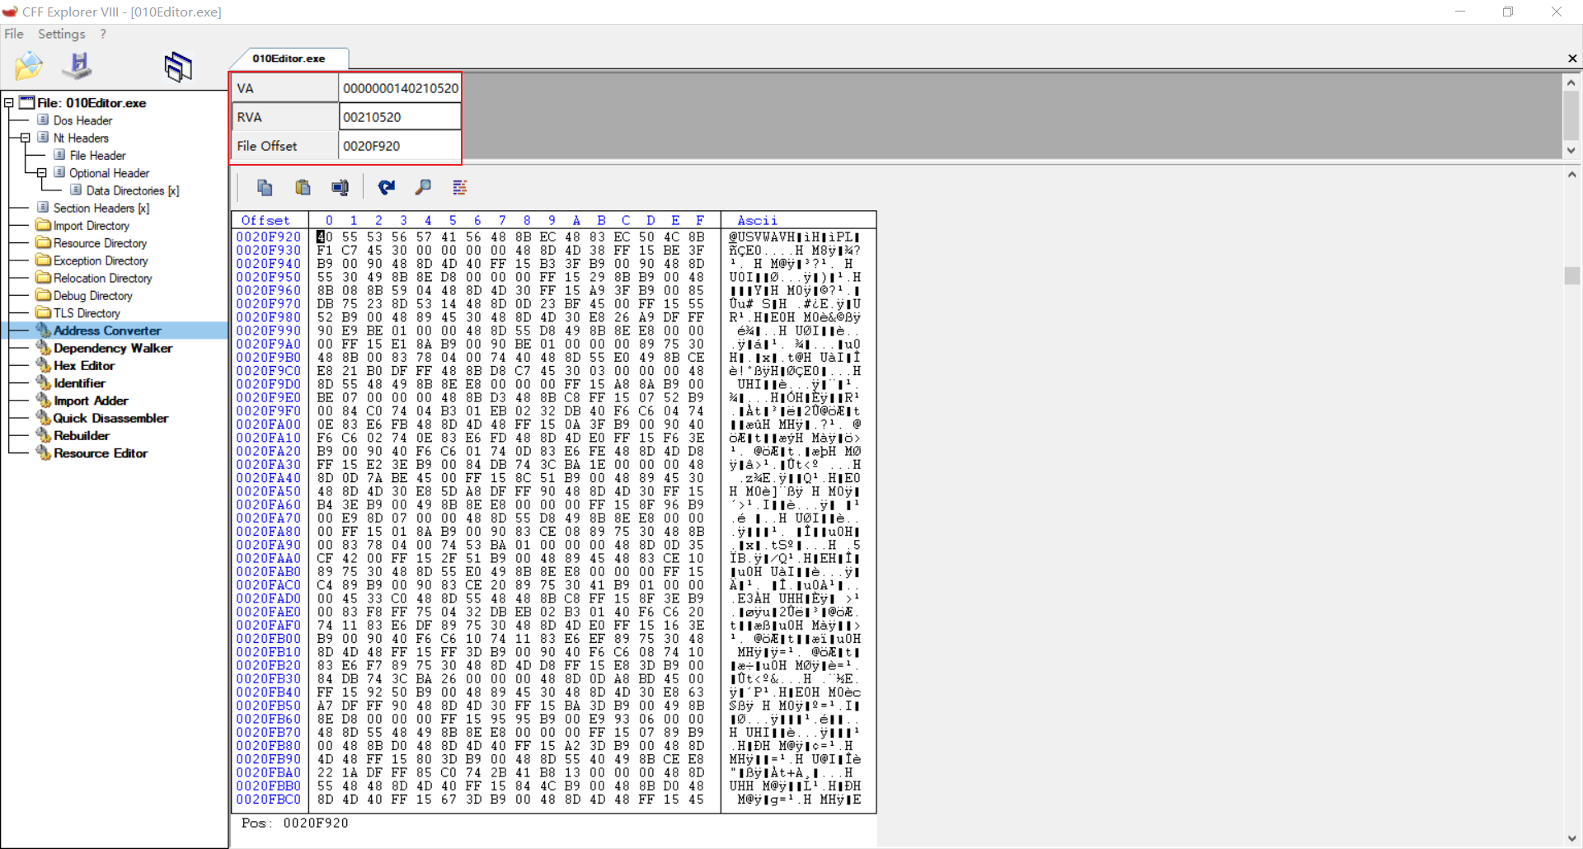Click the offset label 0020FA00
Viewport: 1583px width, 849px height.
tap(269, 424)
